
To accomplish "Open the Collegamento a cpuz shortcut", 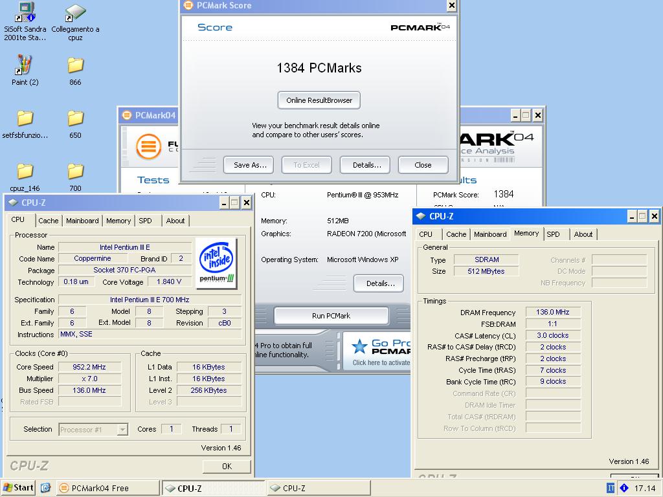I will point(75,21).
